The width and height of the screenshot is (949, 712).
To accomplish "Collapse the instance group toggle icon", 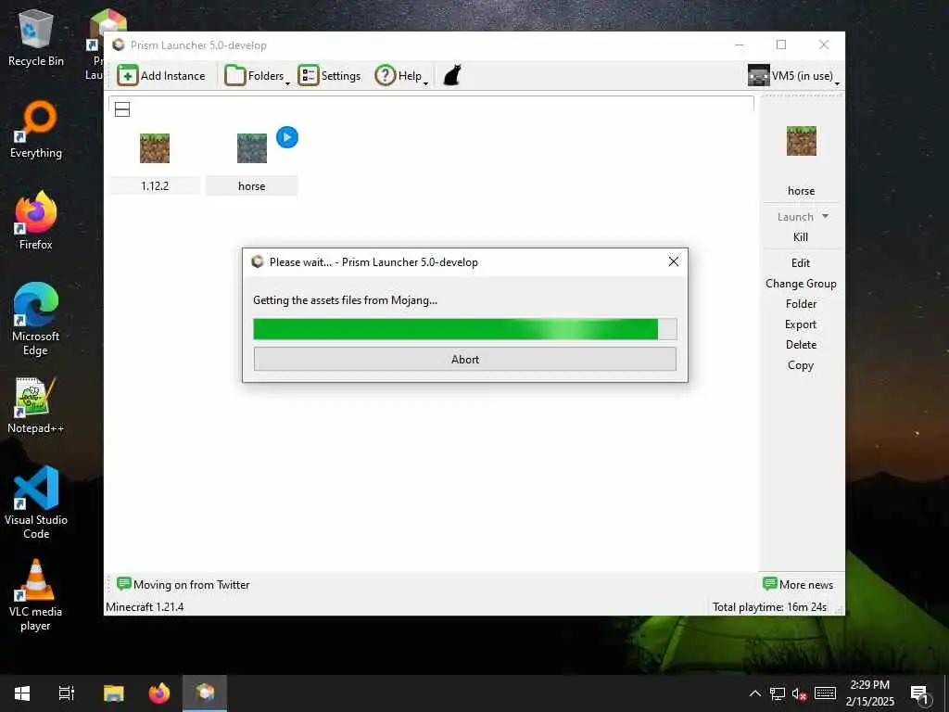I will tap(122, 109).
